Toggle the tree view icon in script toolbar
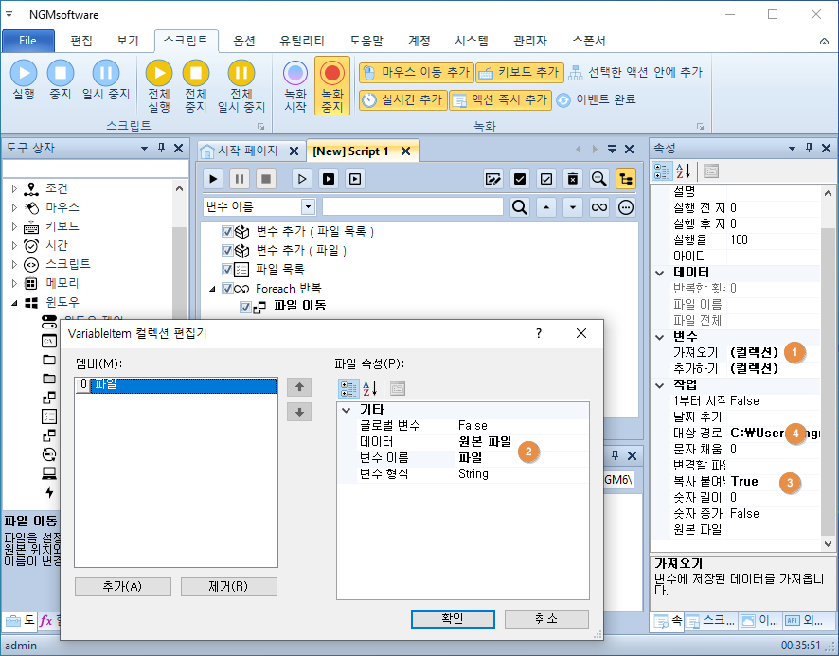 tap(626, 179)
